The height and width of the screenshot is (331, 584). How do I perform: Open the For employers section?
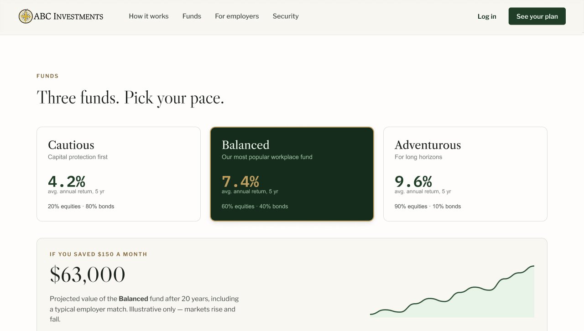[x=237, y=16]
